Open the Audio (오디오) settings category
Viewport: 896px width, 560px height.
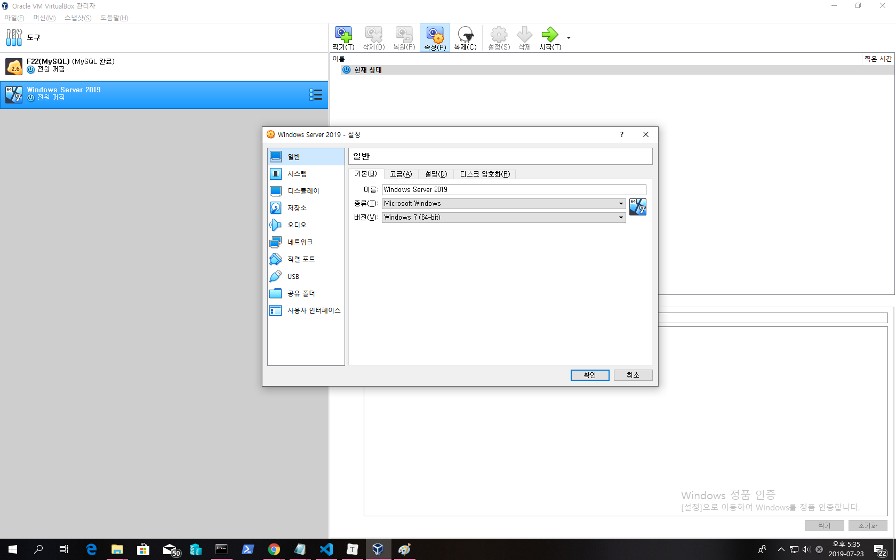306,225
